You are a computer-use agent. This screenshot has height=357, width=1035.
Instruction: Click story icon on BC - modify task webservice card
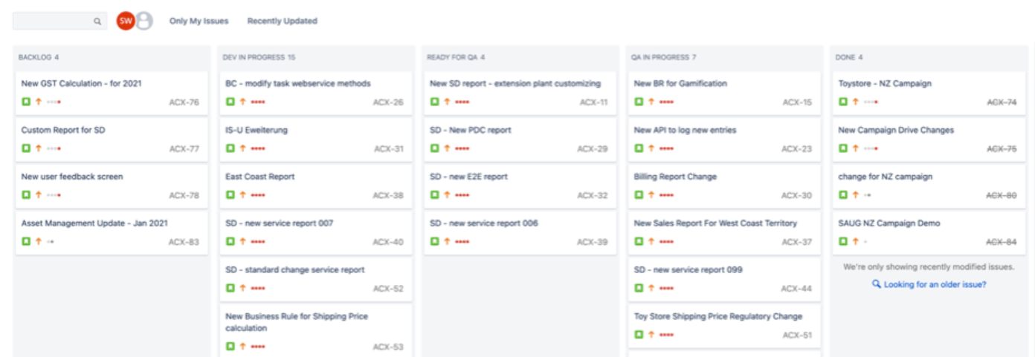[230, 102]
